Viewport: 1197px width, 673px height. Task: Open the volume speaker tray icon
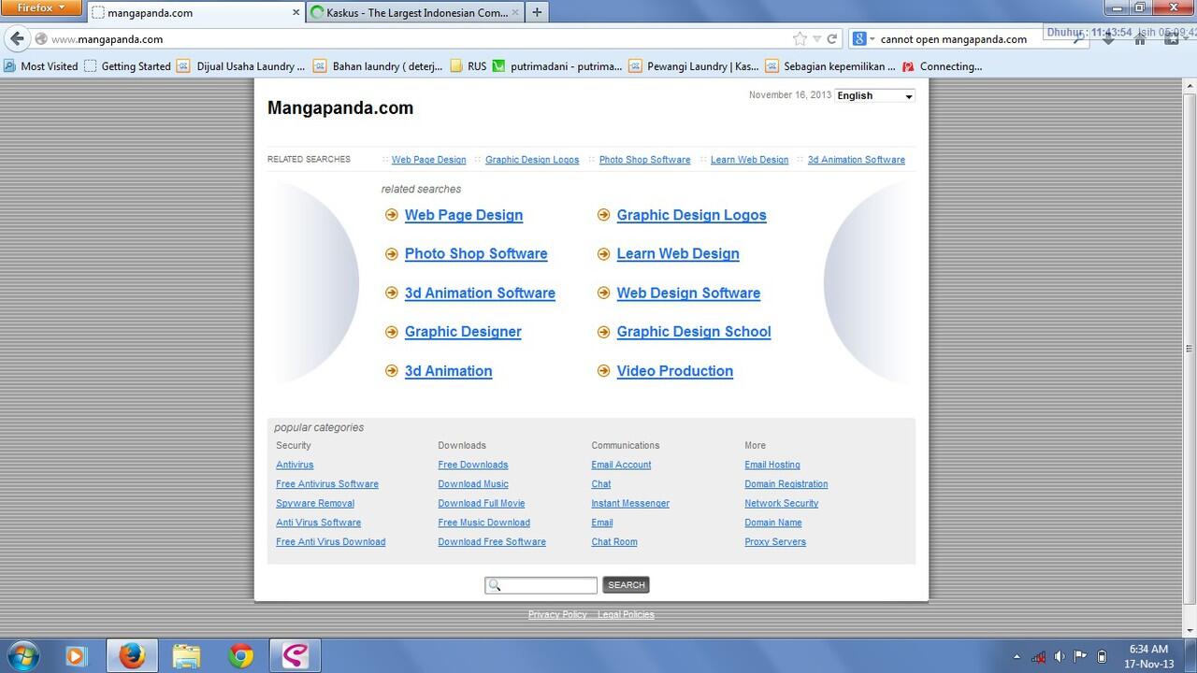pyautogui.click(x=1060, y=657)
